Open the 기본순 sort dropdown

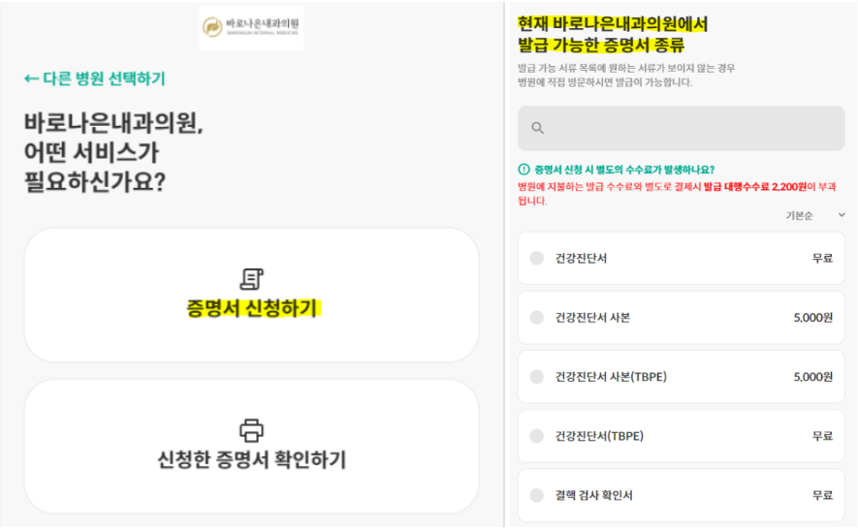[x=815, y=215]
